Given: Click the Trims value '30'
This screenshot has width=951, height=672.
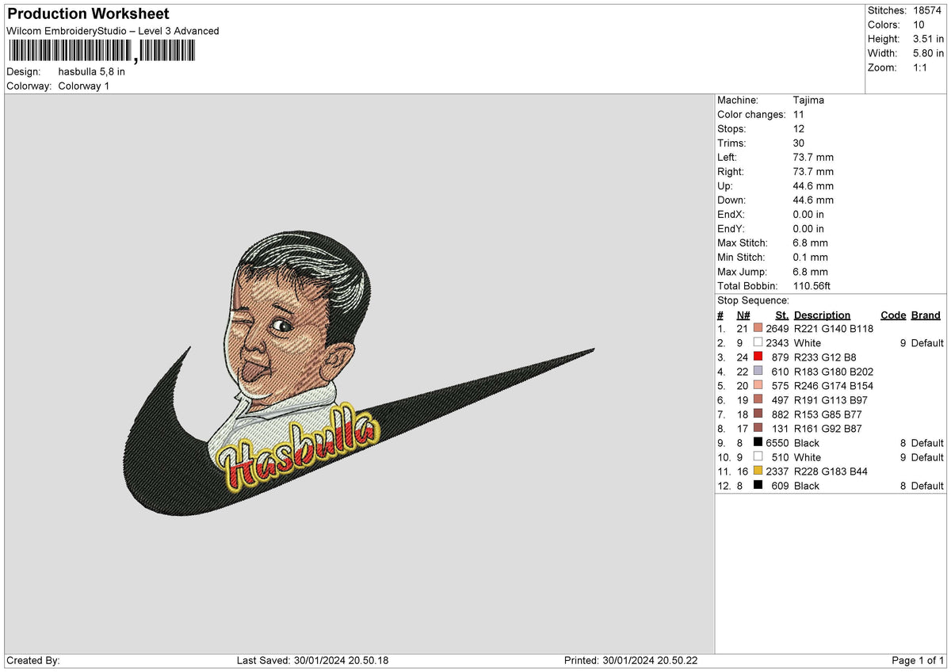Looking at the screenshot, I should [799, 143].
